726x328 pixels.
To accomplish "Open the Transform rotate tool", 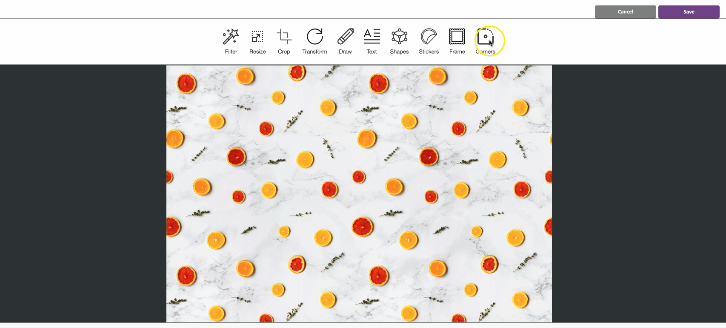I will [314, 41].
